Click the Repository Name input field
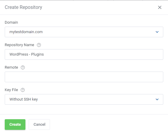Screen dimensions: 168x134 (x=84, y=54)
